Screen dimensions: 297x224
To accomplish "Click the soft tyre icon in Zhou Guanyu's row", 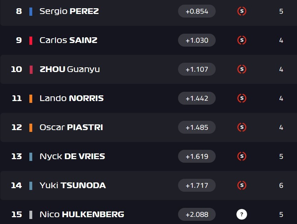I will [x=242, y=69].
